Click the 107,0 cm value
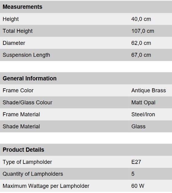The image size is (172, 193). 143,31
